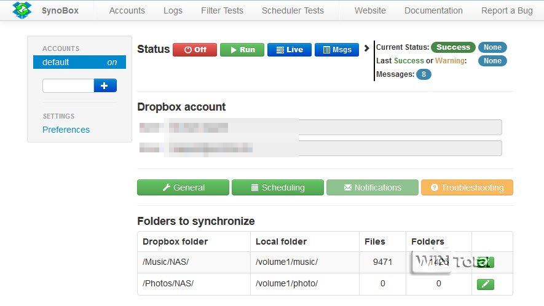Select the default account in sidebar
Image resolution: width=544 pixels, height=306 pixels.
[79, 62]
